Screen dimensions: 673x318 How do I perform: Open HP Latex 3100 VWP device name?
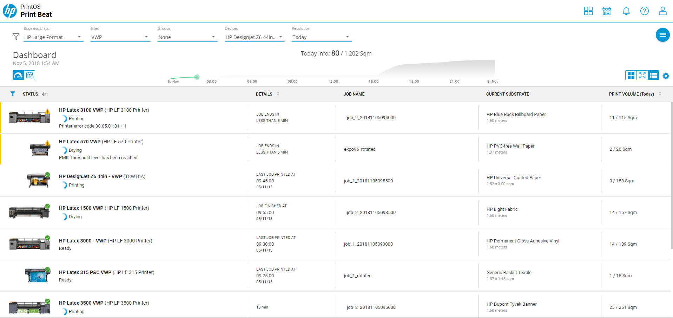[81, 110]
